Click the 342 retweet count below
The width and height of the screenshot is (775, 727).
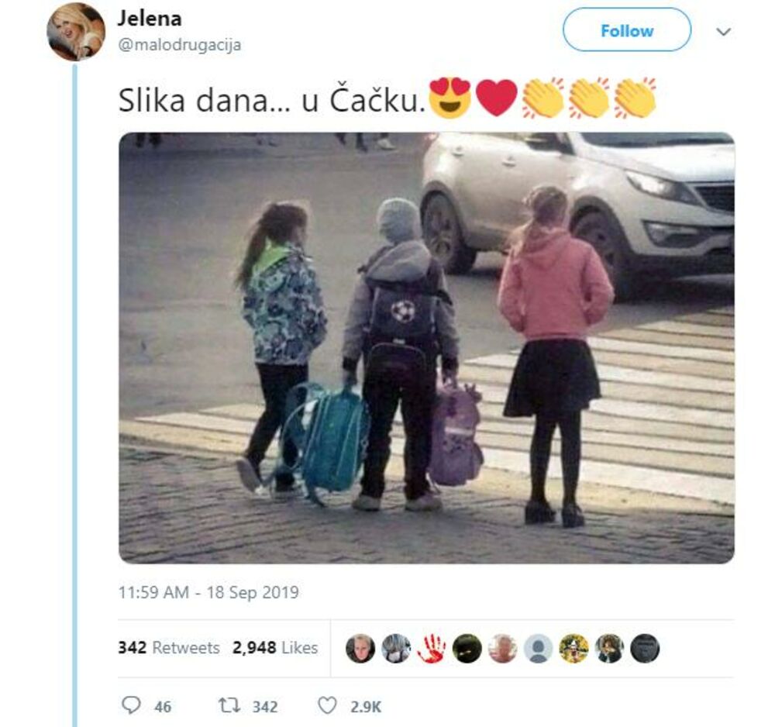click(265, 707)
